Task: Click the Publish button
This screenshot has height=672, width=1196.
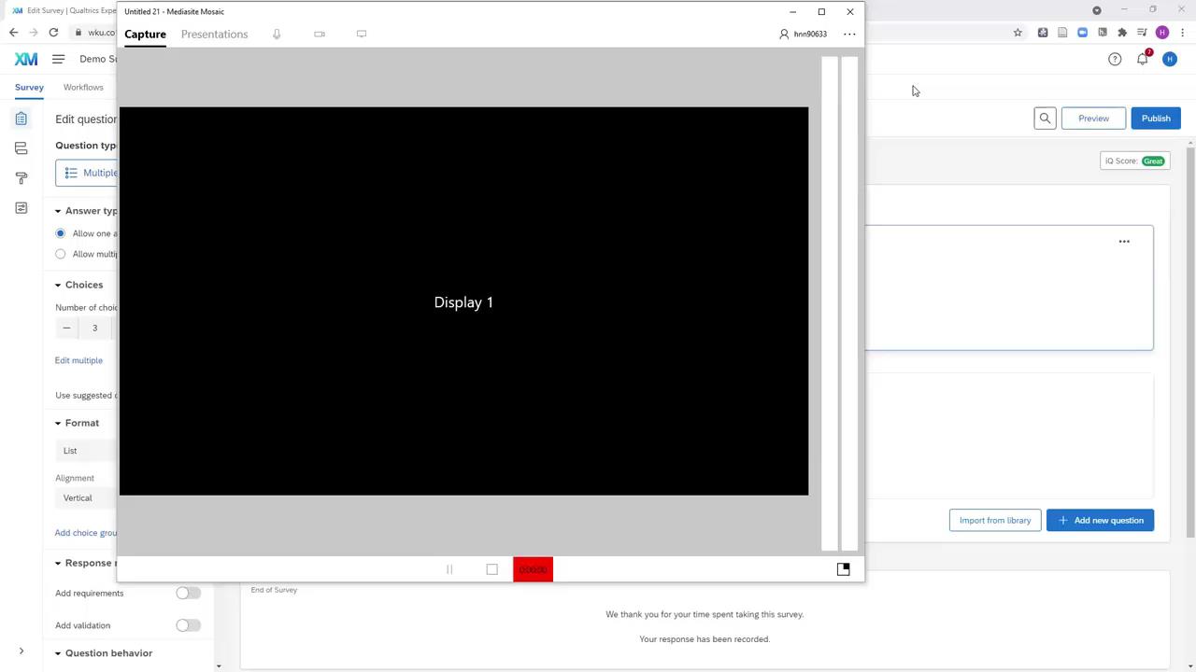Action: pos(1156,119)
